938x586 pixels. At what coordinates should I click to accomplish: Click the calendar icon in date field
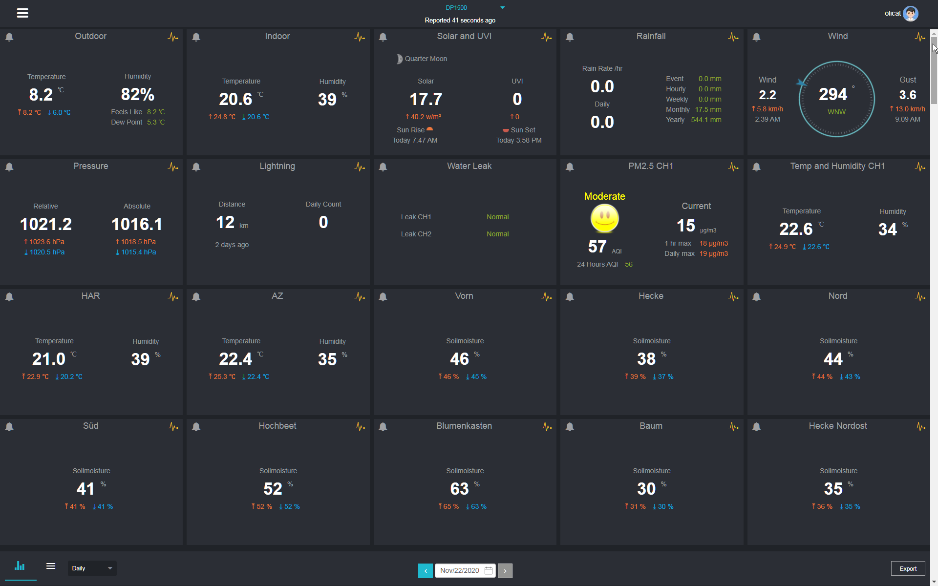(489, 570)
